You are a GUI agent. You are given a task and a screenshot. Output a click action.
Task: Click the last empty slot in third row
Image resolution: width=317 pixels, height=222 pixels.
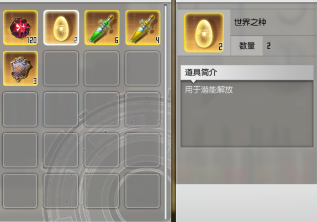(143, 109)
